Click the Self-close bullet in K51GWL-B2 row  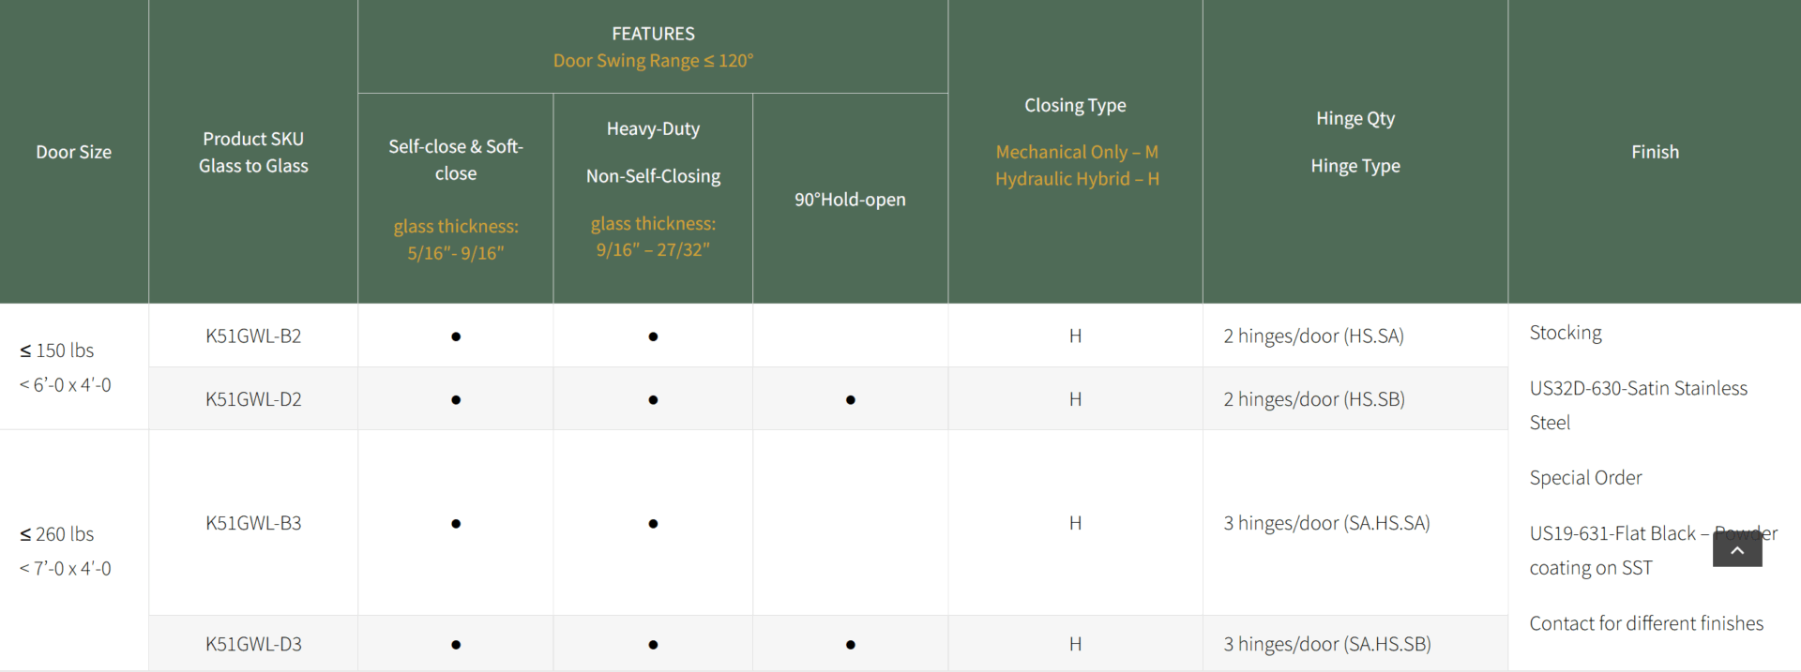[456, 336]
